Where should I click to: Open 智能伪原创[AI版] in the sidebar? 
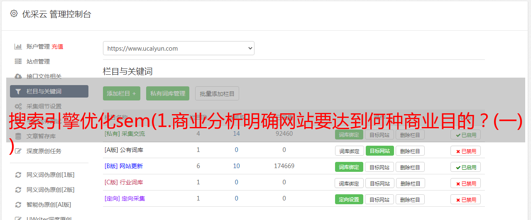[x=49, y=205]
